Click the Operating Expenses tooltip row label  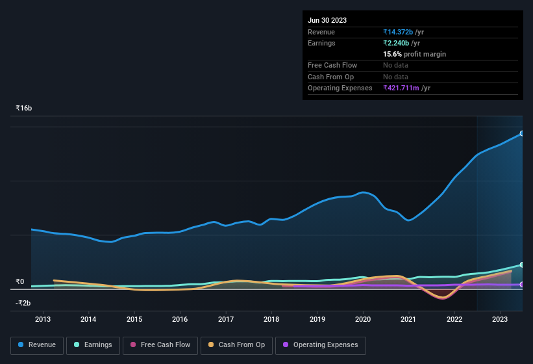coord(340,88)
